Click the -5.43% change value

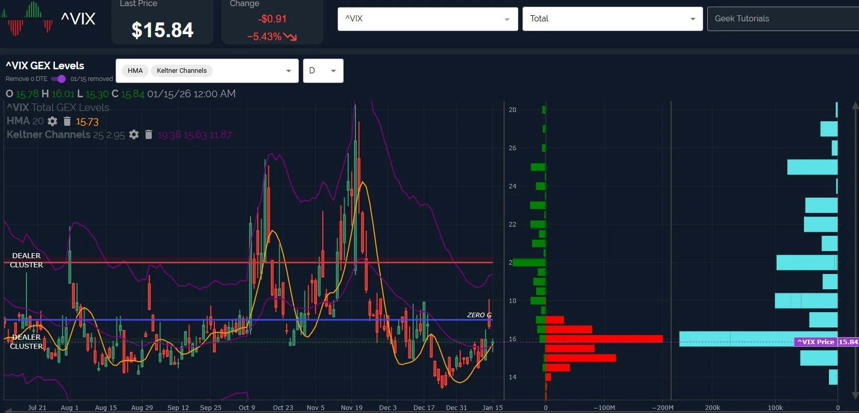coord(264,37)
